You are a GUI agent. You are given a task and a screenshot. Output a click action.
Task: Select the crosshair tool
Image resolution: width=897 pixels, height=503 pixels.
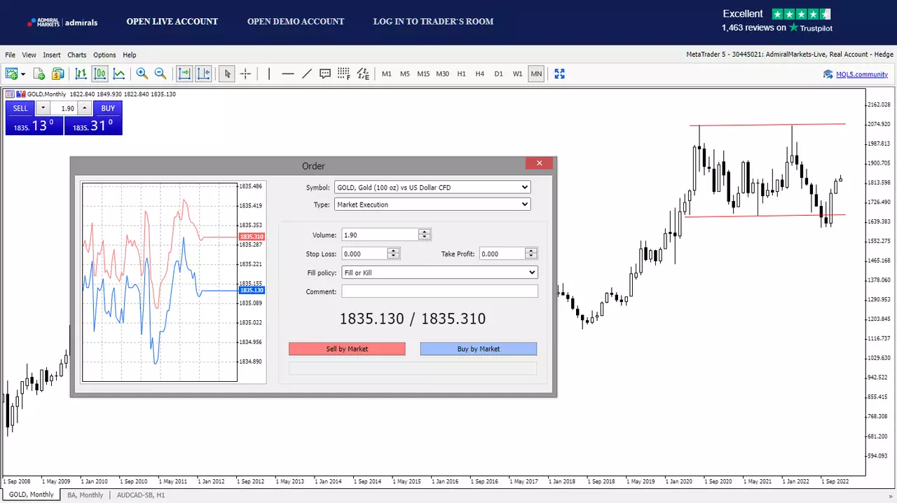pyautogui.click(x=246, y=74)
